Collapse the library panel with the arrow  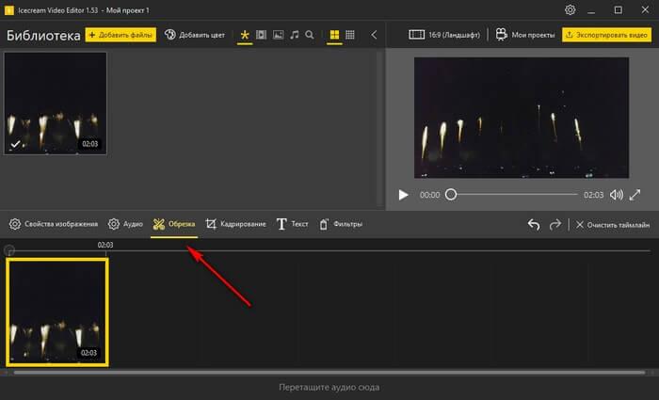375,35
